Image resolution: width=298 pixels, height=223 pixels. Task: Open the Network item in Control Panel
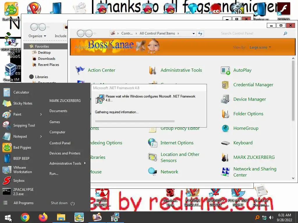pyautogui.click(x=163, y=172)
